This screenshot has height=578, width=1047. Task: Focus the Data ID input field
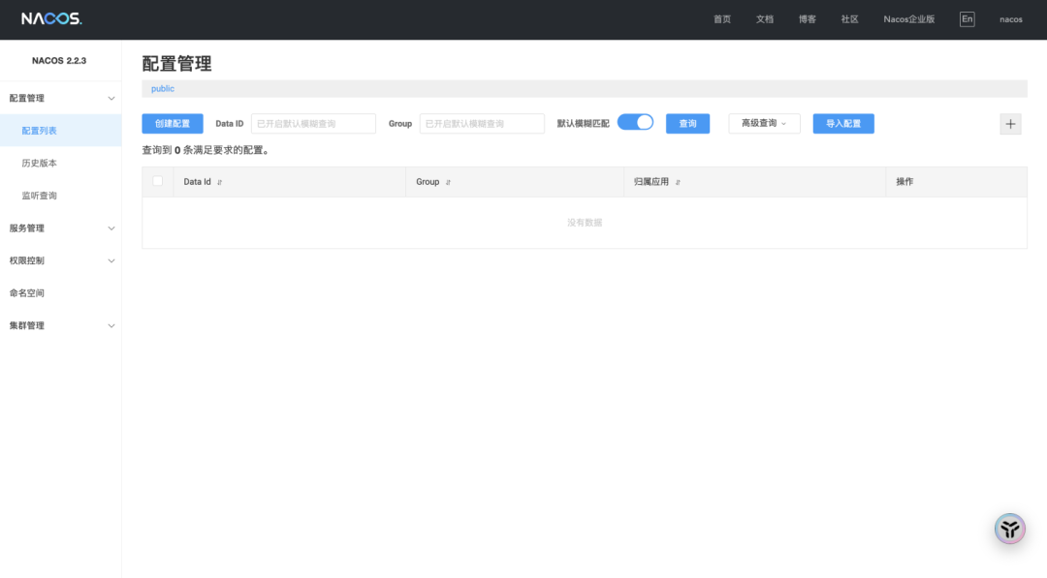point(313,123)
